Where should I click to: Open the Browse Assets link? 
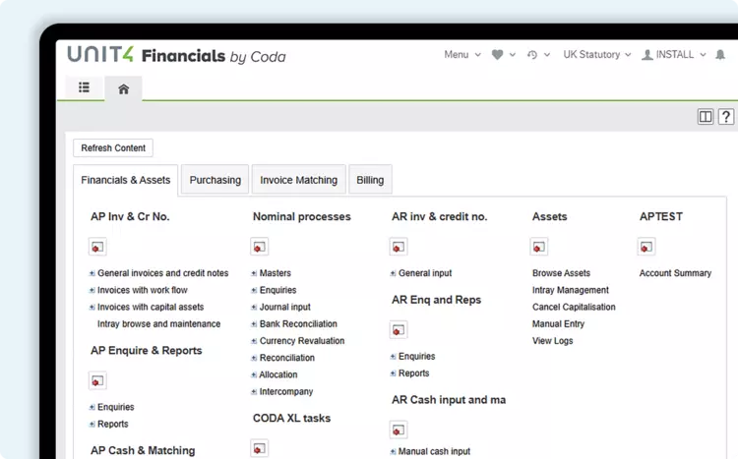561,273
